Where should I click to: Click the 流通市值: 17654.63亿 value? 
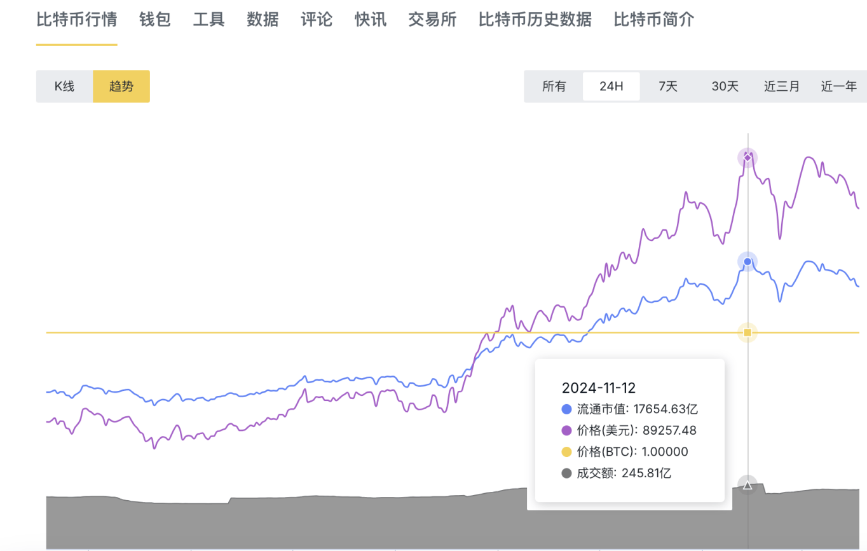tap(638, 409)
